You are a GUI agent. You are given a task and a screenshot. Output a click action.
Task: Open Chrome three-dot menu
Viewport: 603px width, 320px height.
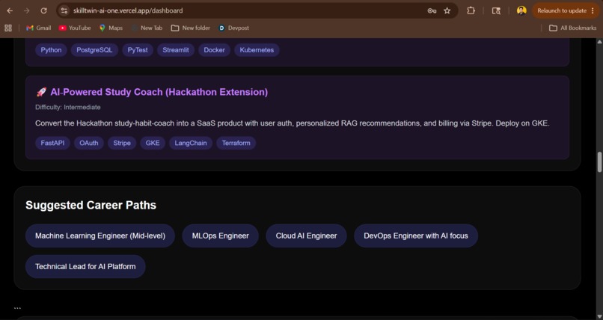[593, 10]
